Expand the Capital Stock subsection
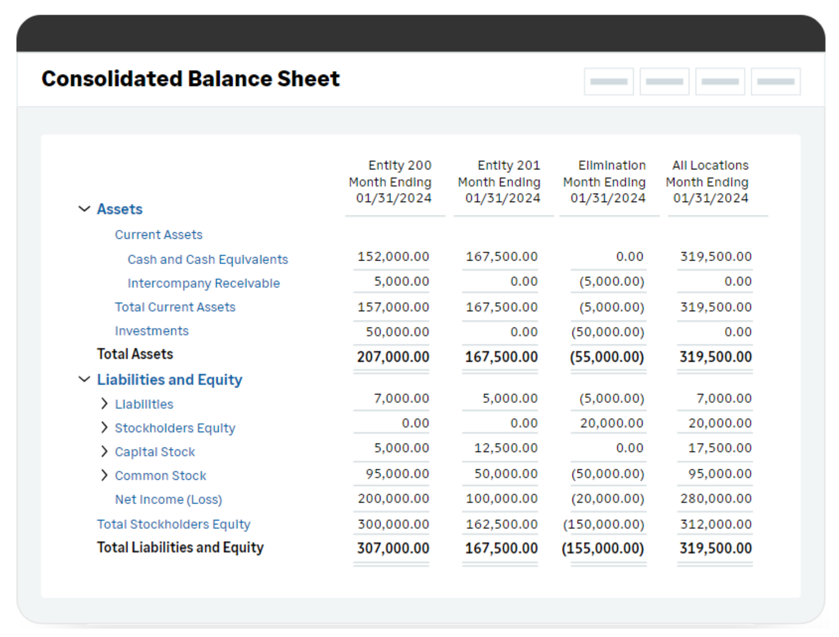Viewport: 839px width, 637px height. click(x=104, y=451)
